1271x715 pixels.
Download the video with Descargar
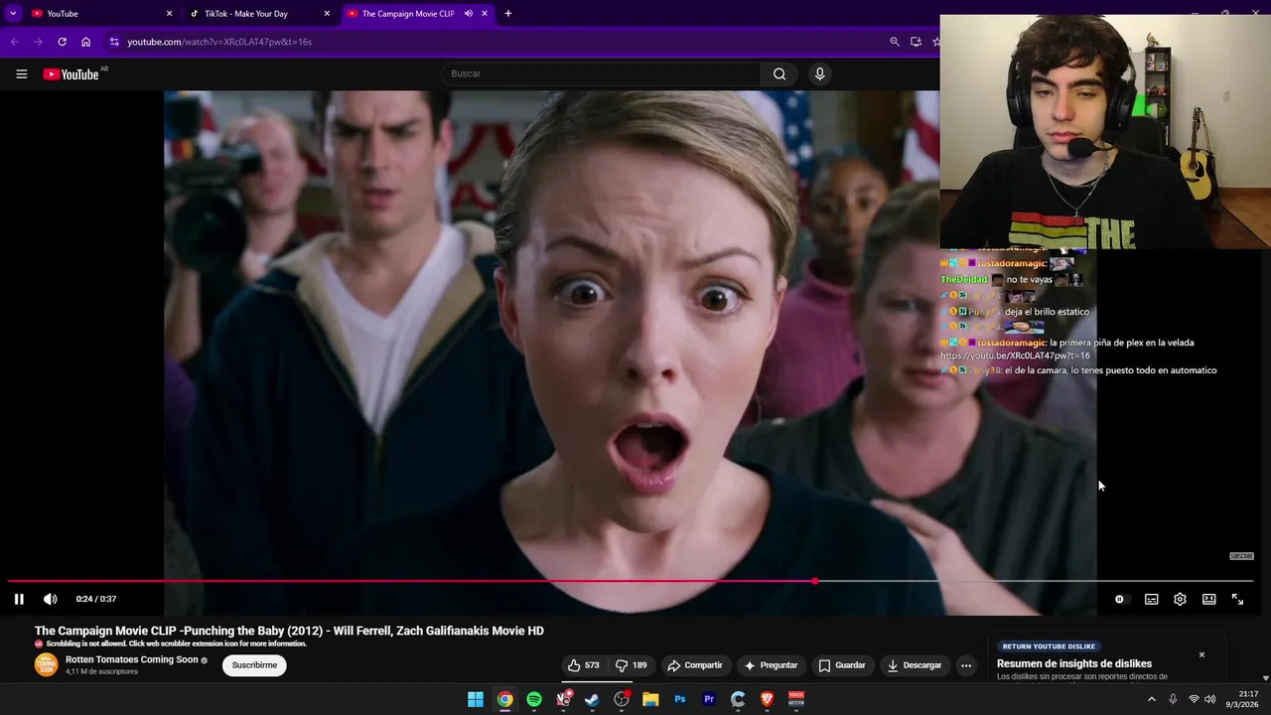coord(915,665)
